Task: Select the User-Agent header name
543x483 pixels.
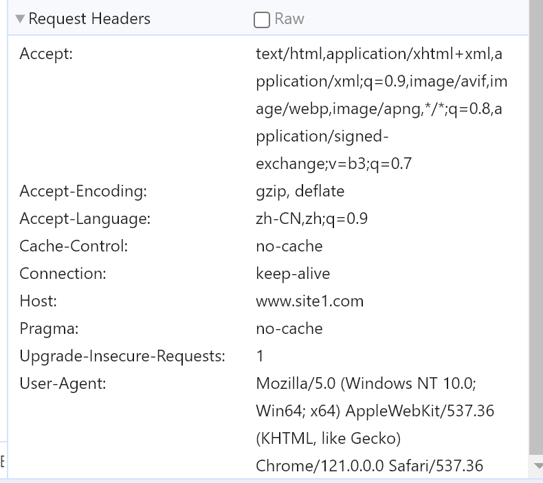Action: tap(63, 383)
